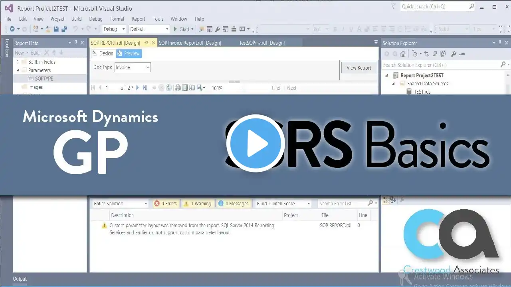Click the Navigate Backward toolbar icon
Screen dimensions: 511x287
tap(12, 29)
